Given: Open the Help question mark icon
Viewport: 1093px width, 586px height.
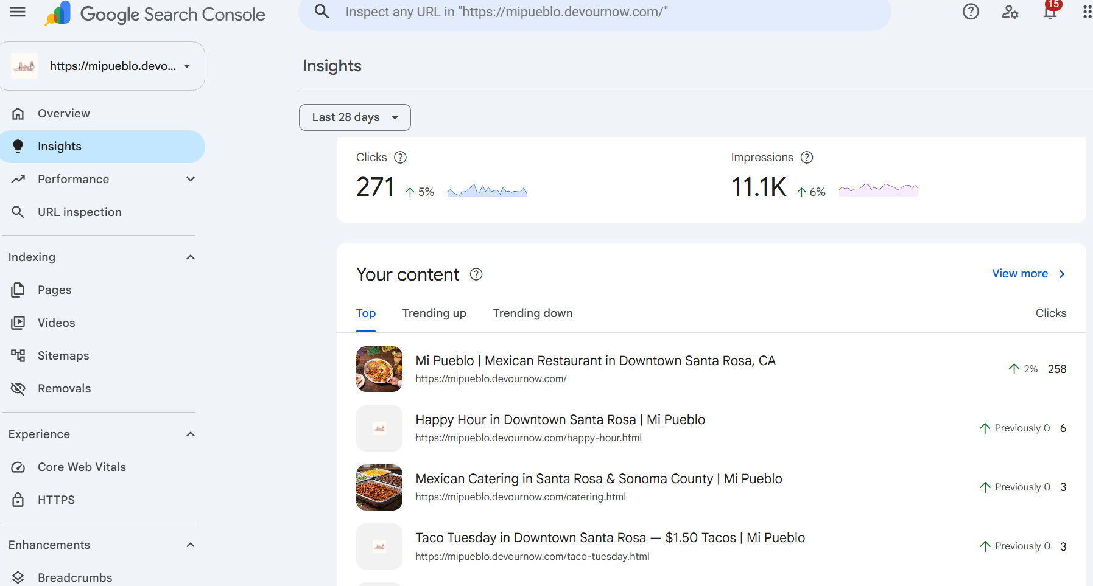Looking at the screenshot, I should point(971,12).
